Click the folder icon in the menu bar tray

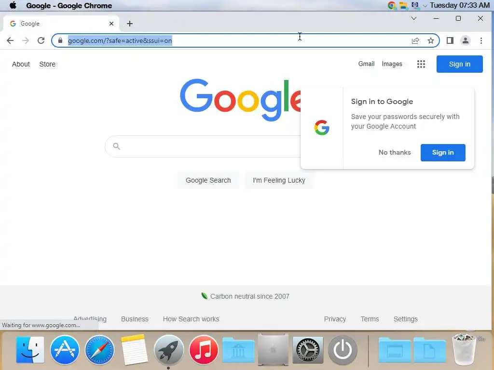click(x=403, y=5)
